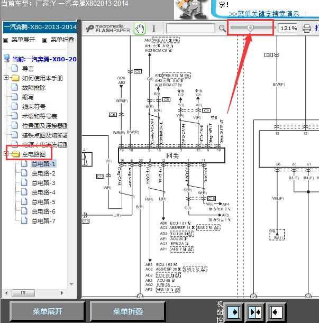Click the view control right-arrow-to-bar button
The image size is (319, 323).
click(234, 312)
